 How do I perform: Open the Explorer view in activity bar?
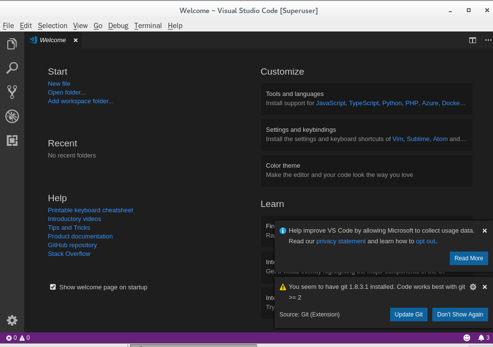coord(12,44)
